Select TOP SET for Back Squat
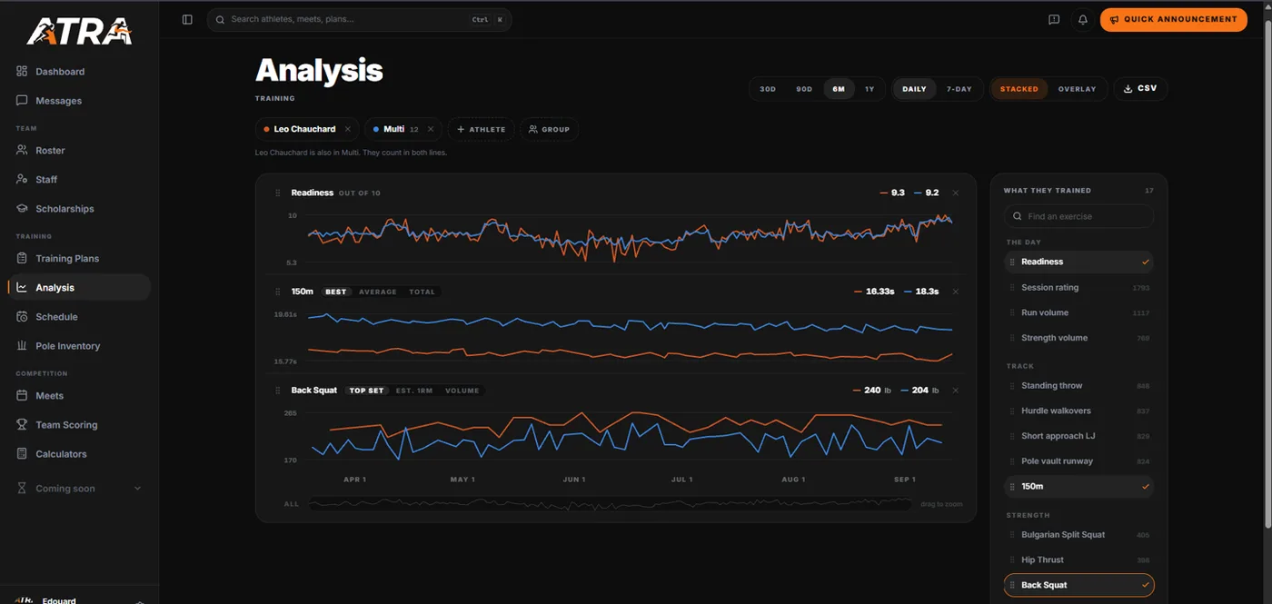 367,391
